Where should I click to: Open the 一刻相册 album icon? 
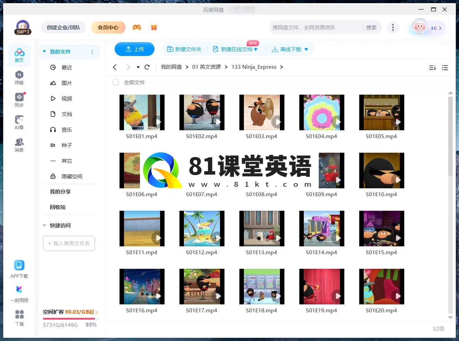[19, 293]
